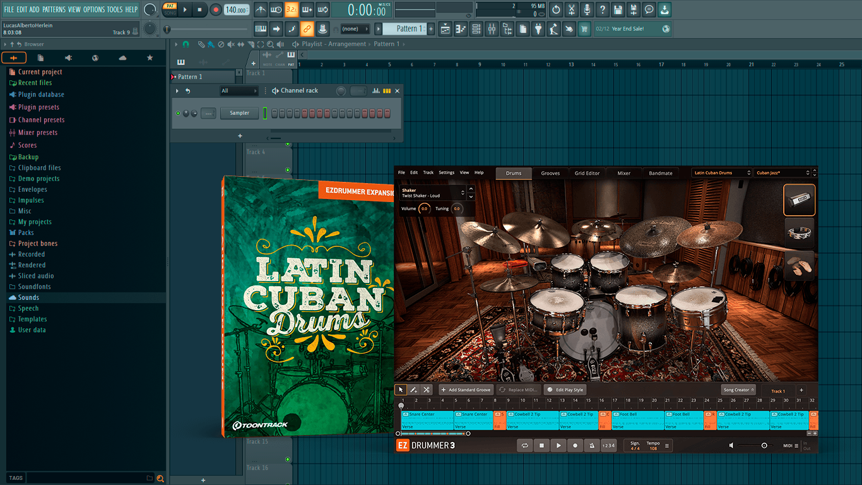
Task: Open the (none) snap dropdown
Action: [355, 29]
